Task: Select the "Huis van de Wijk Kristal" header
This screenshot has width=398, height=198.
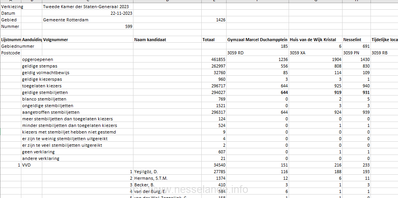Action: 313,40
